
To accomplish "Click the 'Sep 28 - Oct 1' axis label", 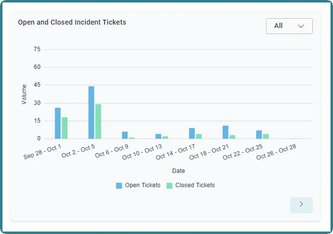I will [42, 152].
